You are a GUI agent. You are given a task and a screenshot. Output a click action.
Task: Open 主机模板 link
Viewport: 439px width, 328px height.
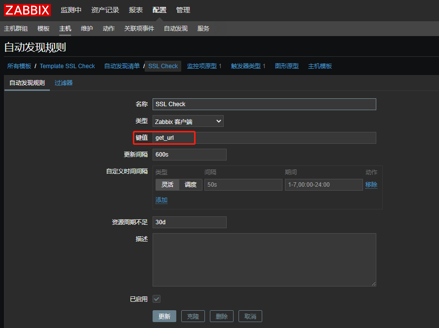point(319,66)
